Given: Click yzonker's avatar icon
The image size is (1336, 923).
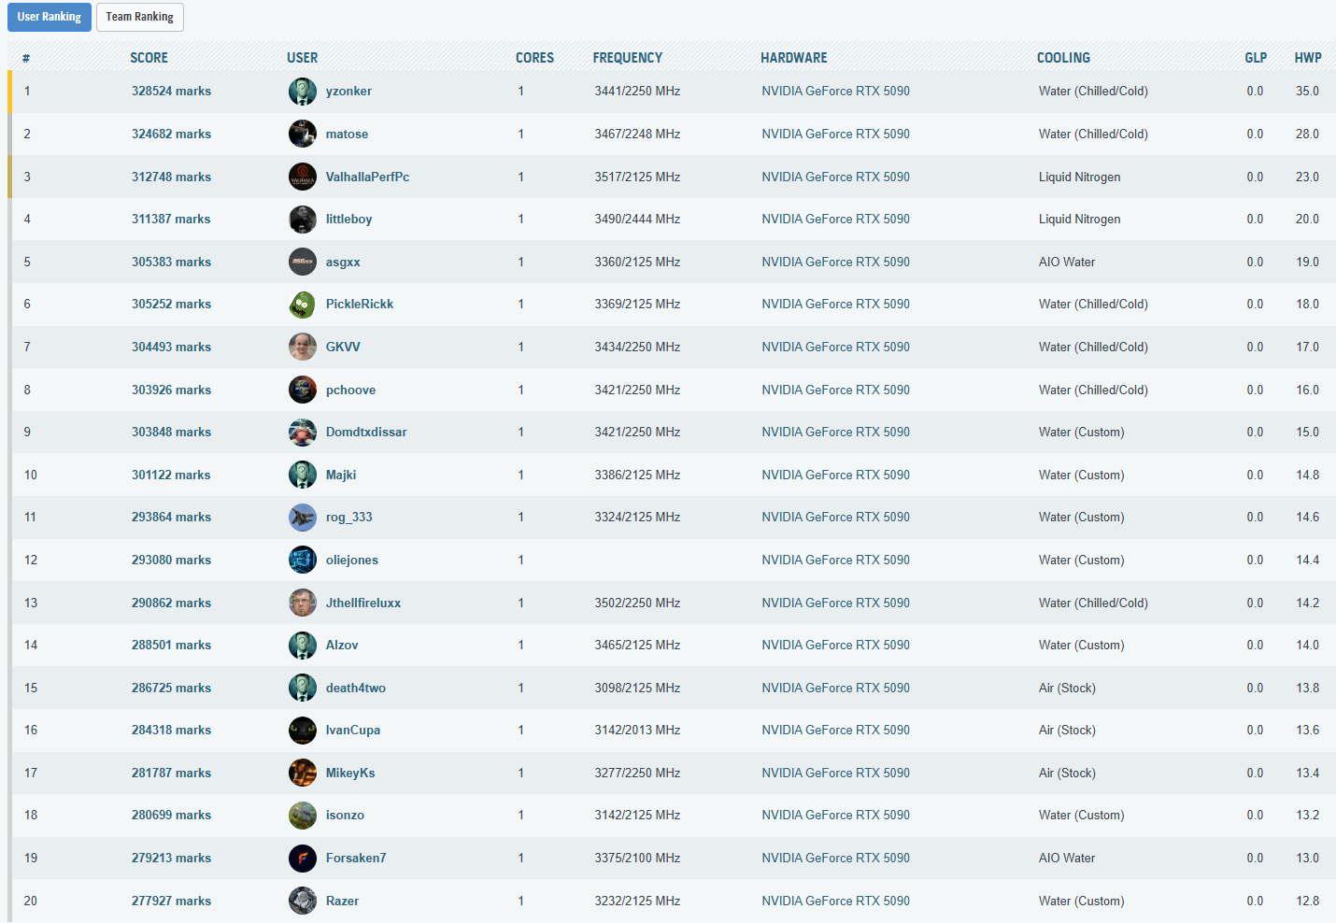Looking at the screenshot, I should pyautogui.click(x=302, y=92).
